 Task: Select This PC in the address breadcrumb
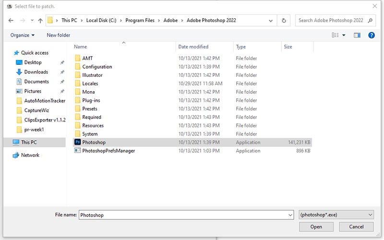[x=69, y=20]
